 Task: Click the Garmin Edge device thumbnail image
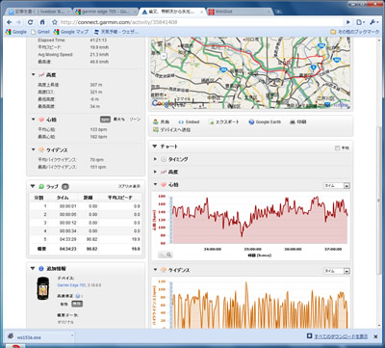43,288
